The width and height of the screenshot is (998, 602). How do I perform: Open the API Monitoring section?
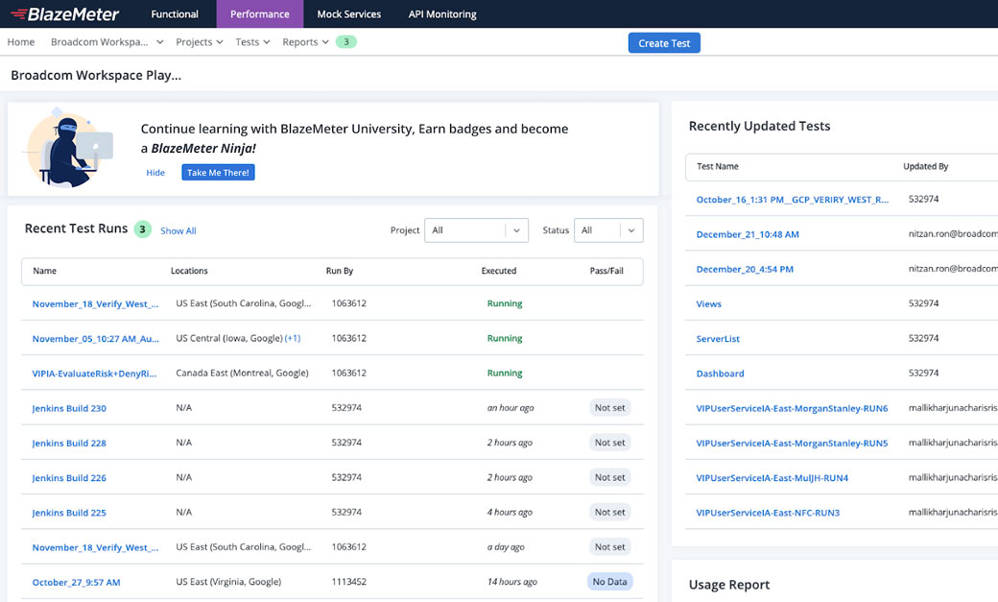(442, 13)
